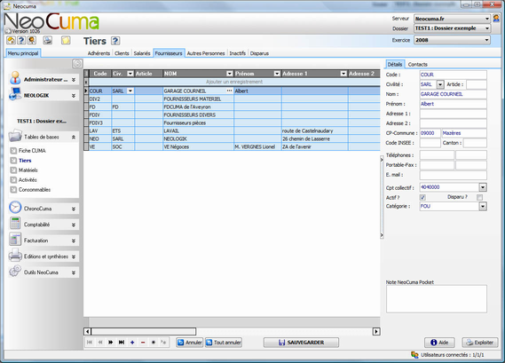Click the Tout annuler button
The height and width of the screenshot is (363, 505).
pyautogui.click(x=224, y=343)
